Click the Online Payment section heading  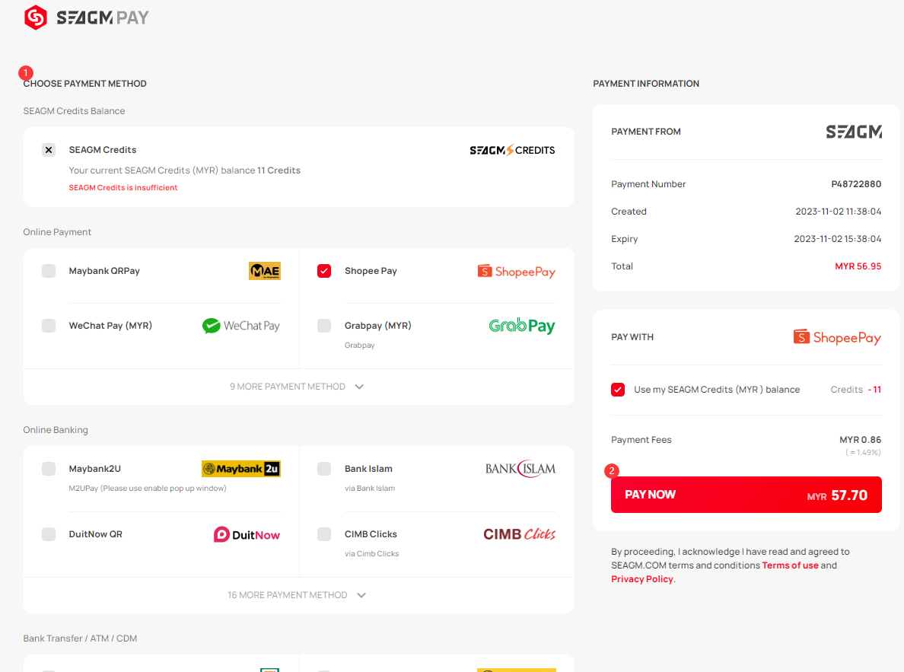click(57, 232)
